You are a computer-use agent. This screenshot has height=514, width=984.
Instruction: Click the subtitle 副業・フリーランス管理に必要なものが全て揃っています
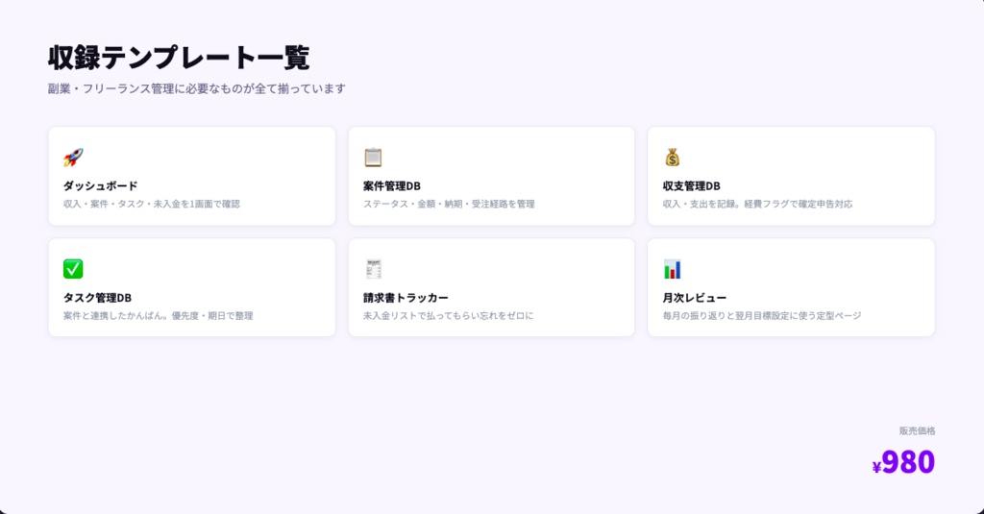(196, 88)
